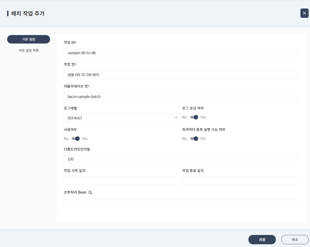
Task: Click the magnifier icon beside 선후처리 Bean
Action: [x=91, y=193]
